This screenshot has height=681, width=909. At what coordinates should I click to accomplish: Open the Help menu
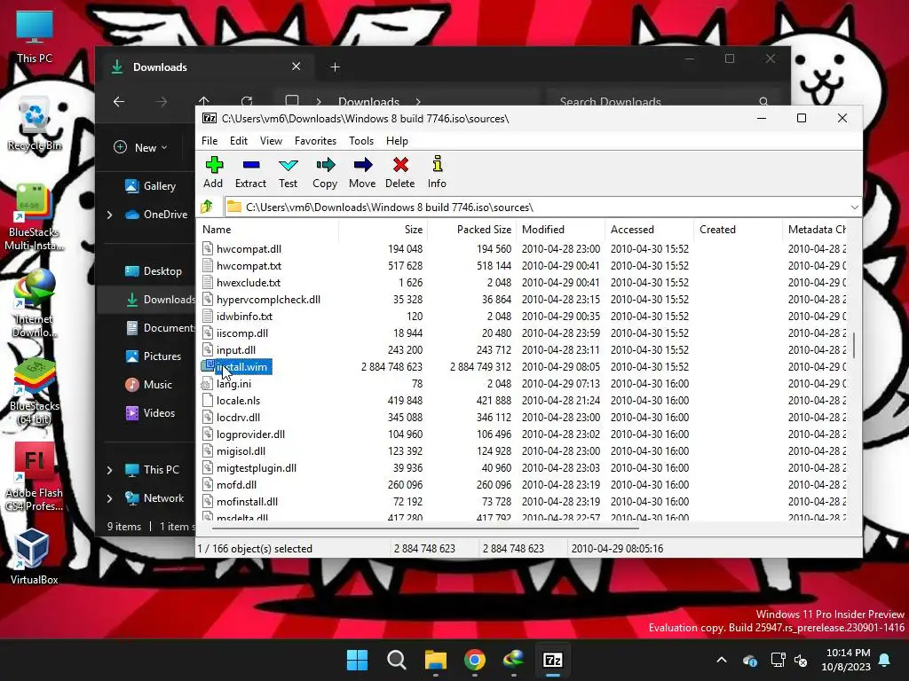397,141
